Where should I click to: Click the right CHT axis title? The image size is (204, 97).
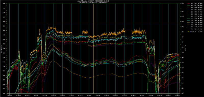[x=185, y=48]
